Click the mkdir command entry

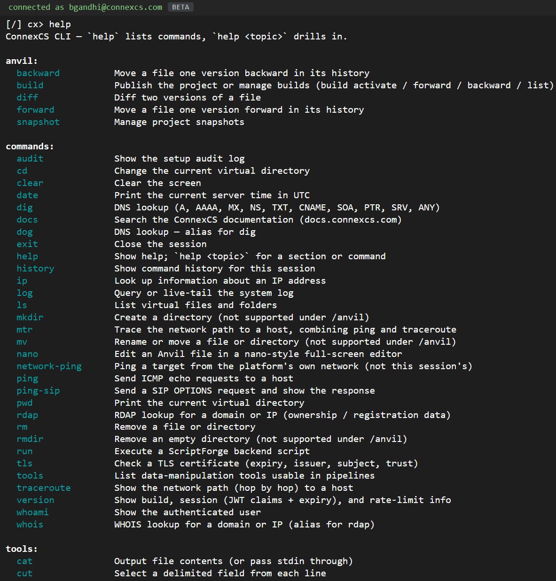(30, 317)
